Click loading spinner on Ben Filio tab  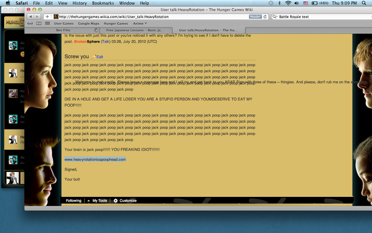pyautogui.click(x=96, y=30)
